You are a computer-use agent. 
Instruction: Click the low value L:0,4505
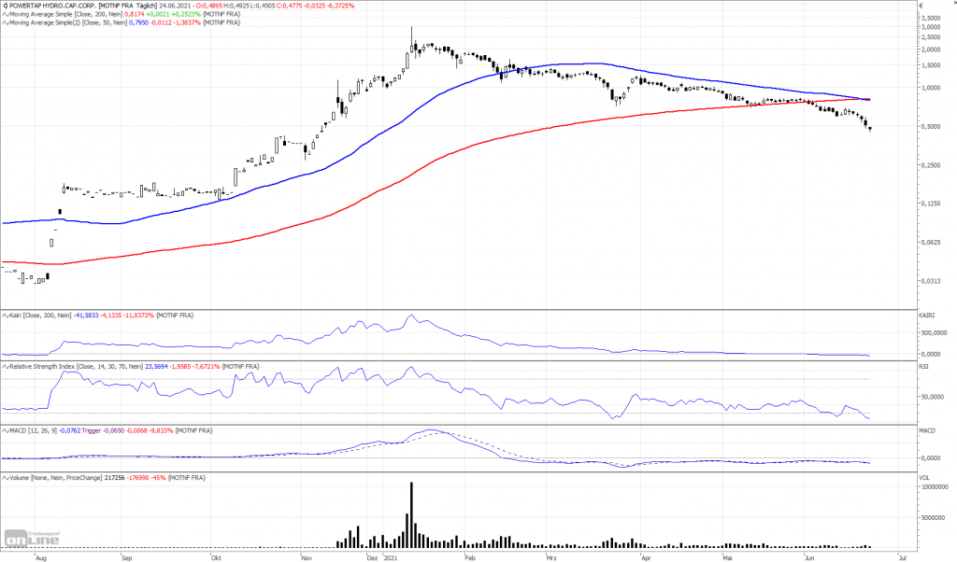(x=263, y=6)
